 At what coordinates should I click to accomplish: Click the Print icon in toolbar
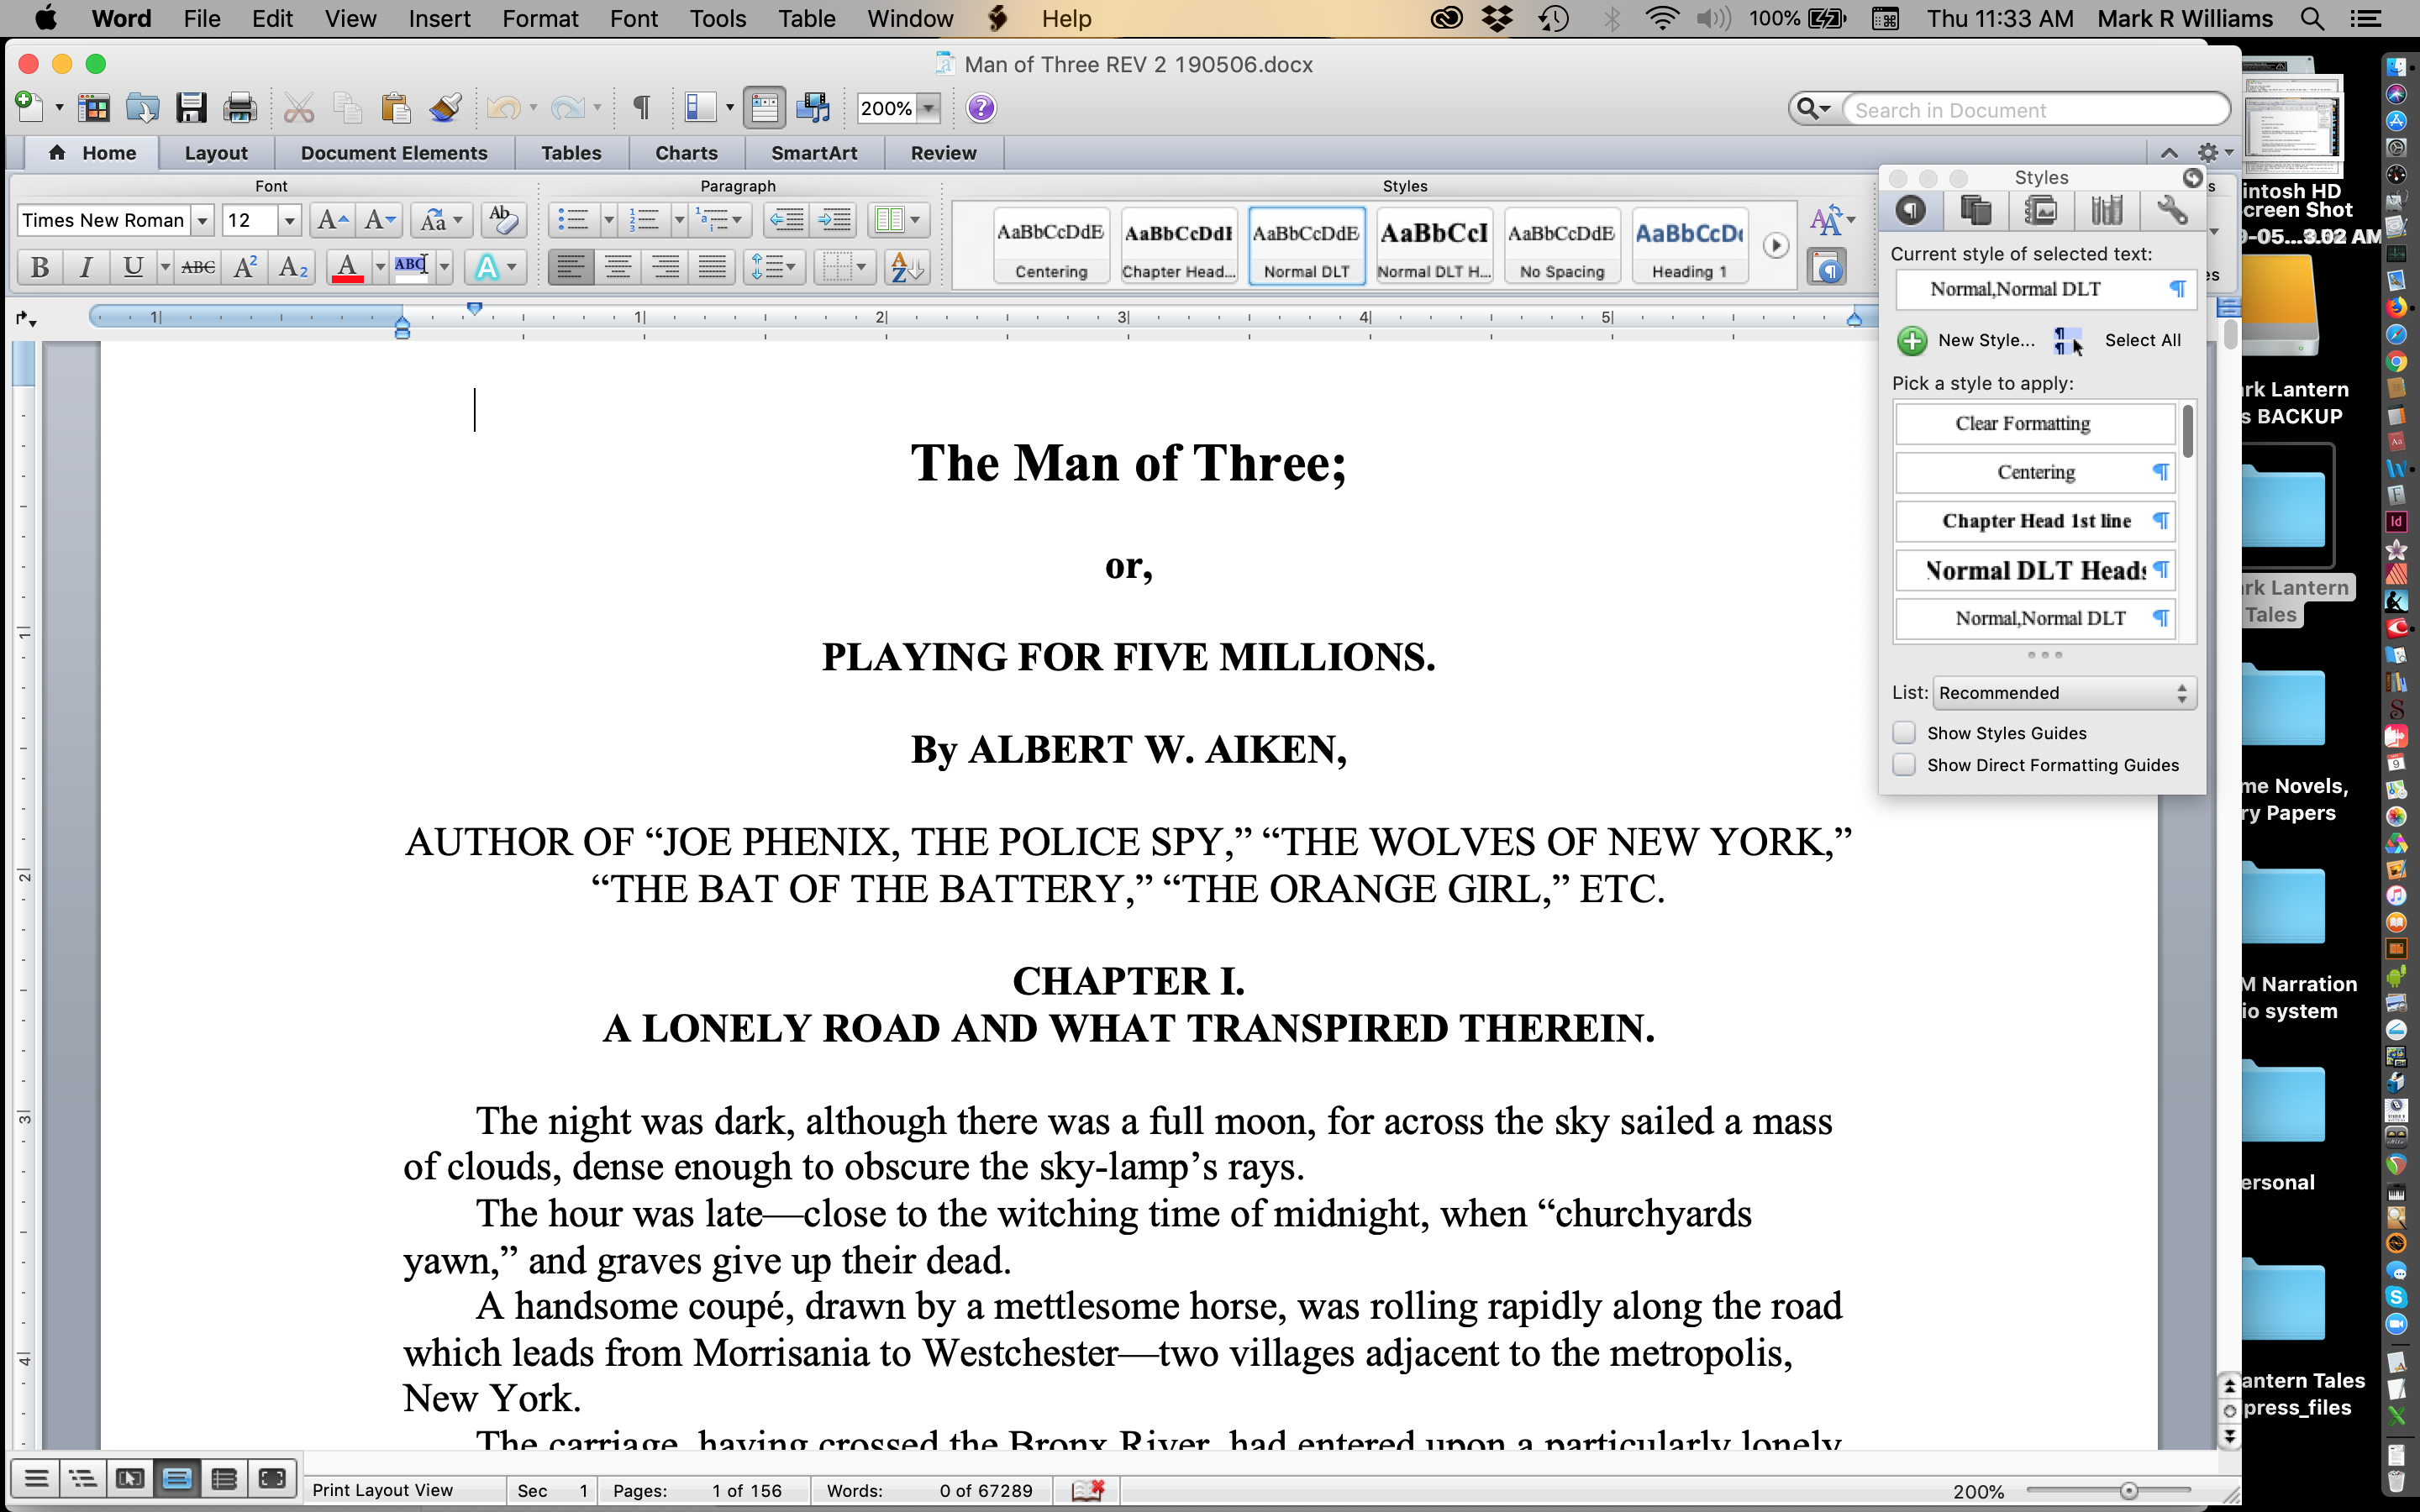(x=239, y=108)
